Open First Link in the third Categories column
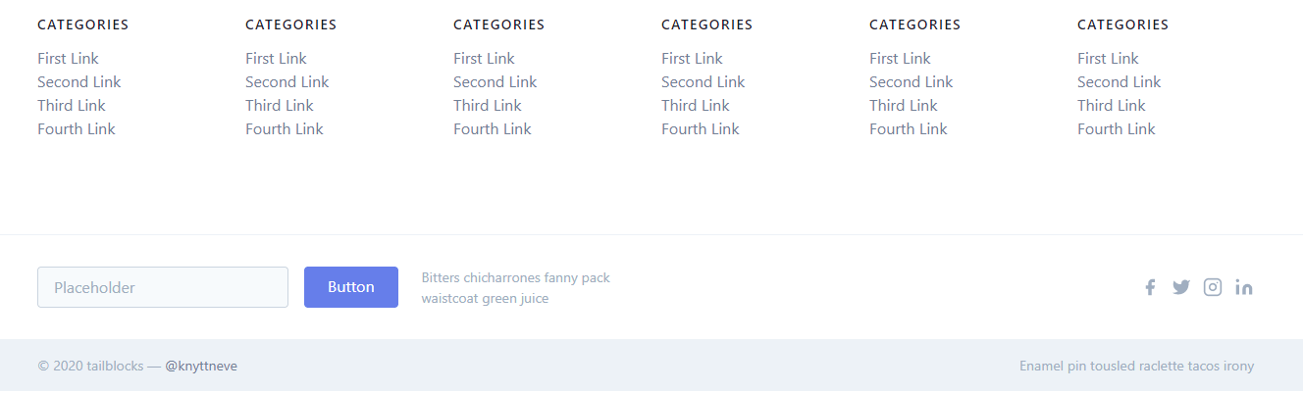The image size is (1303, 393). [x=485, y=59]
